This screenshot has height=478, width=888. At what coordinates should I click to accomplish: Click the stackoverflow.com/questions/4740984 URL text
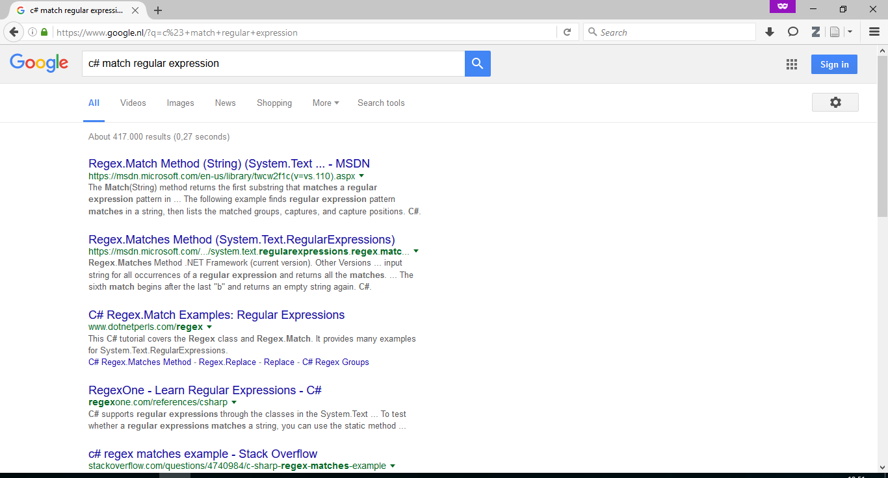click(x=237, y=466)
